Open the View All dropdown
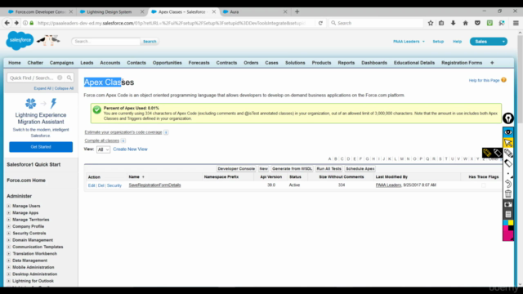This screenshot has width=523, height=294. tap(103, 149)
